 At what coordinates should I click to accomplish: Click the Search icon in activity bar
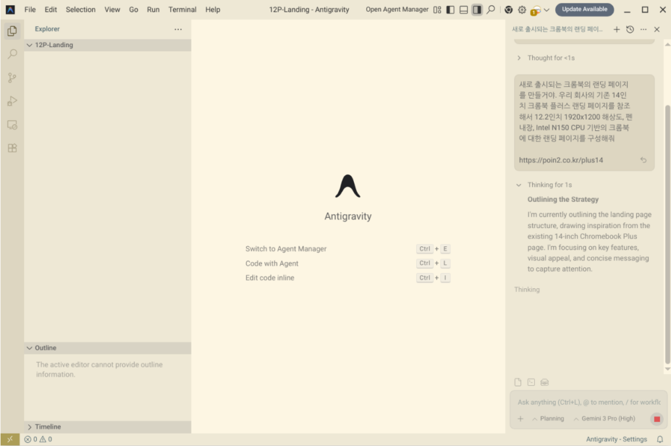tap(12, 54)
